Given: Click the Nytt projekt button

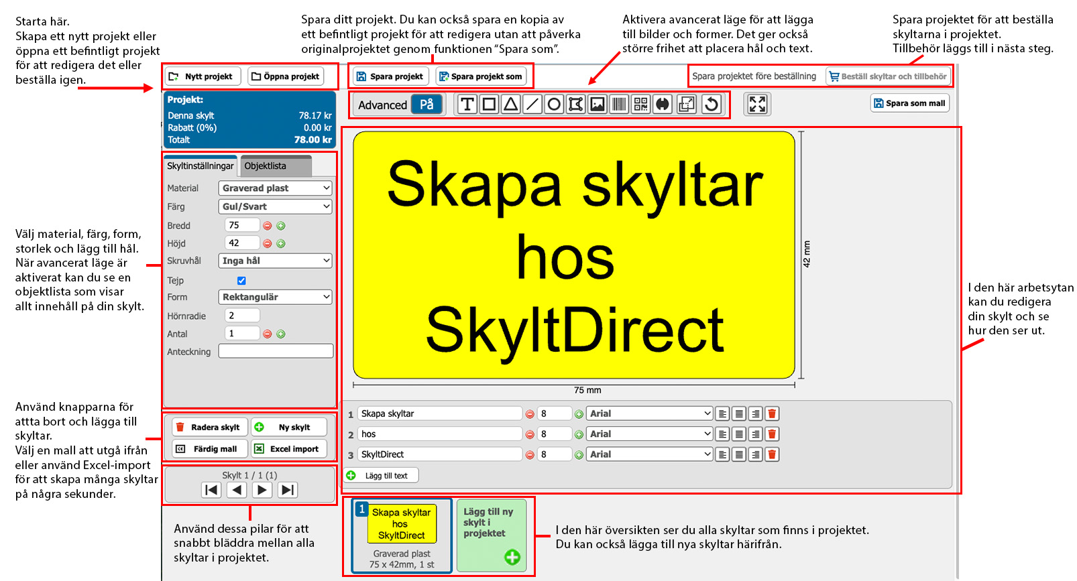Looking at the screenshot, I should click(202, 76).
